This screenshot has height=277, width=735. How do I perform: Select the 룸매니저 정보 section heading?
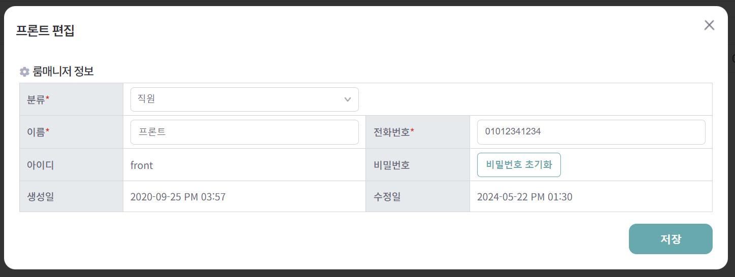(x=63, y=72)
